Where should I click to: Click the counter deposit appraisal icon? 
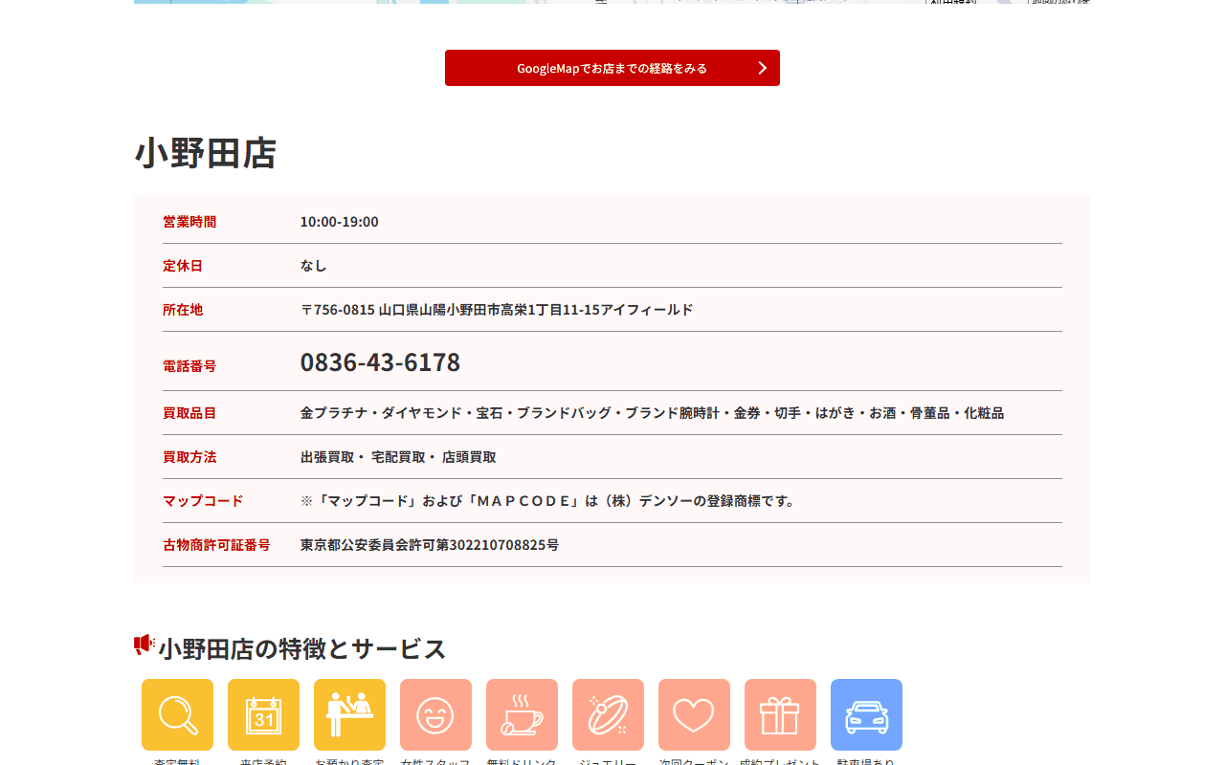point(349,714)
